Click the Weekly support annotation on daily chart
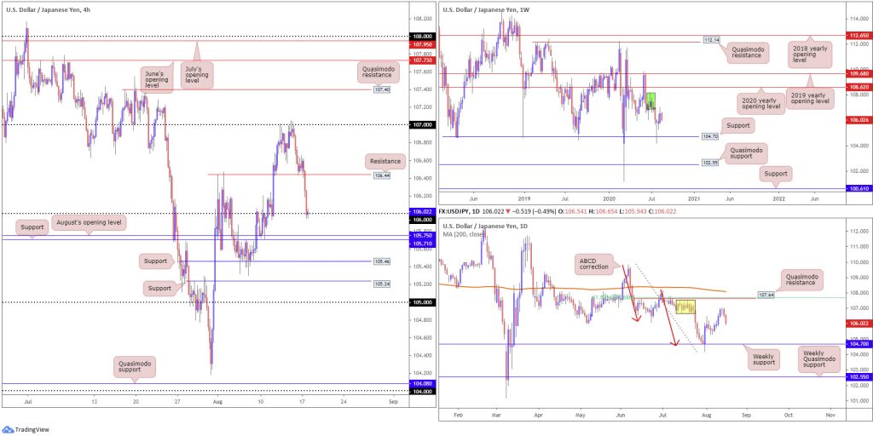This screenshot has height=436, width=873. coord(765,359)
